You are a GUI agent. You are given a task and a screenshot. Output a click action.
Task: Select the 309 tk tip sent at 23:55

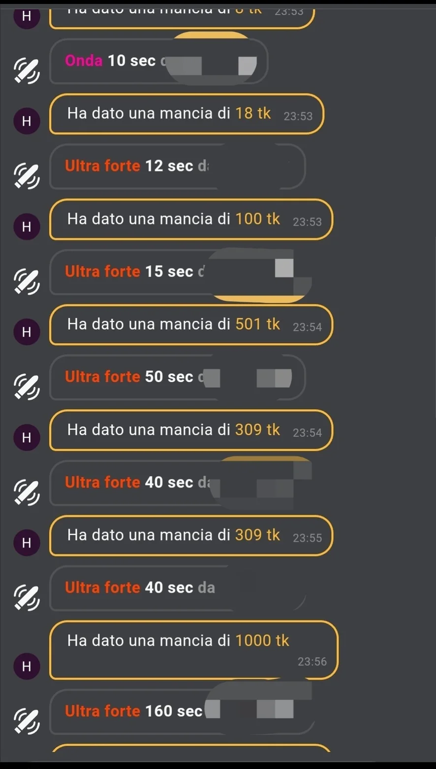(191, 535)
